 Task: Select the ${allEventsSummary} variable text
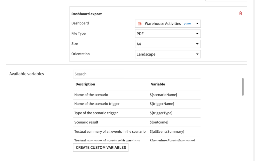click(x=167, y=131)
